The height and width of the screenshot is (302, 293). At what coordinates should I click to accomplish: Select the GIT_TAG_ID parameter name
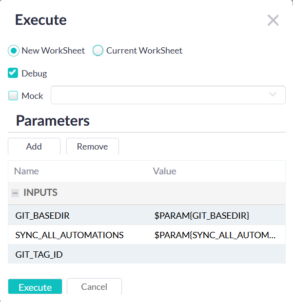[39, 255]
